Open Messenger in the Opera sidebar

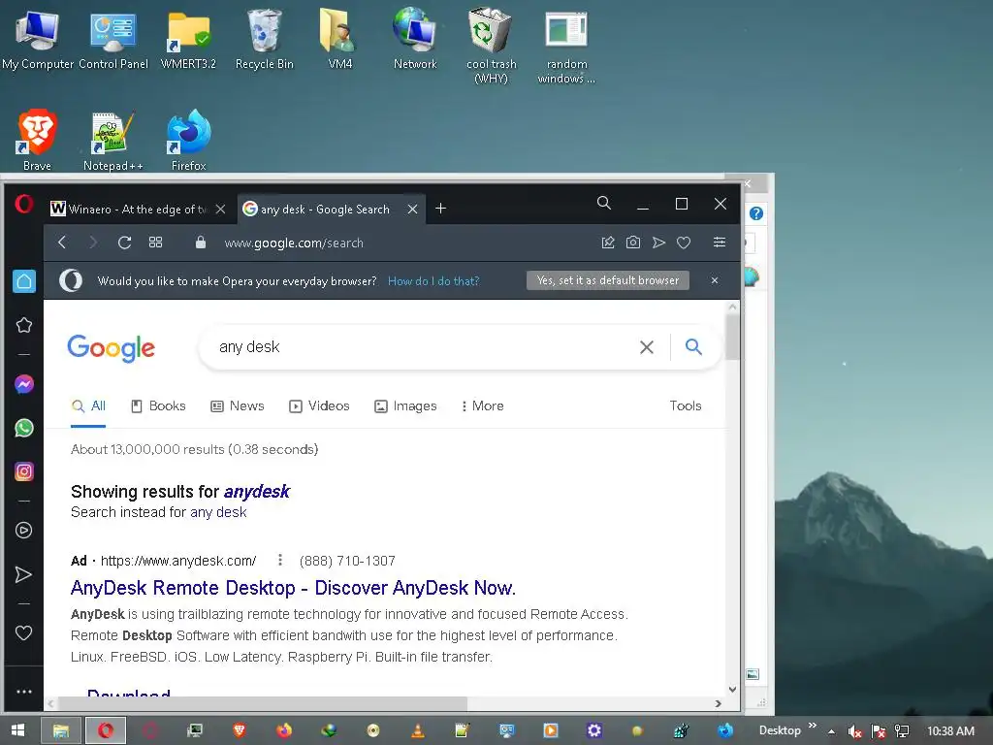(24, 384)
